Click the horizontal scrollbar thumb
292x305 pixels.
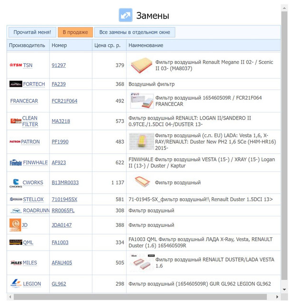click(140, 297)
